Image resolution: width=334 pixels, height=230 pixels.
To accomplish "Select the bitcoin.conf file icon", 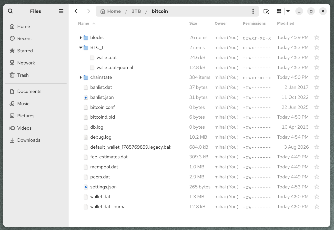I will point(86,107).
